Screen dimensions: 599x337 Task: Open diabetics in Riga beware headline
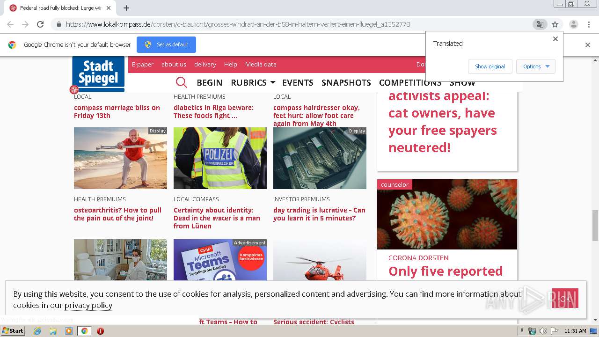pyautogui.click(x=213, y=111)
